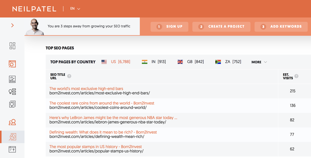The height and width of the screenshot is (158, 311).
Task: Open the bar chart report sidebar icon
Action: (x=12, y=79)
